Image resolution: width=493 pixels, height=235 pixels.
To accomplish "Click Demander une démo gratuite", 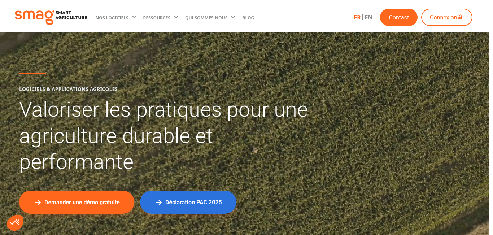I will pyautogui.click(x=77, y=202).
